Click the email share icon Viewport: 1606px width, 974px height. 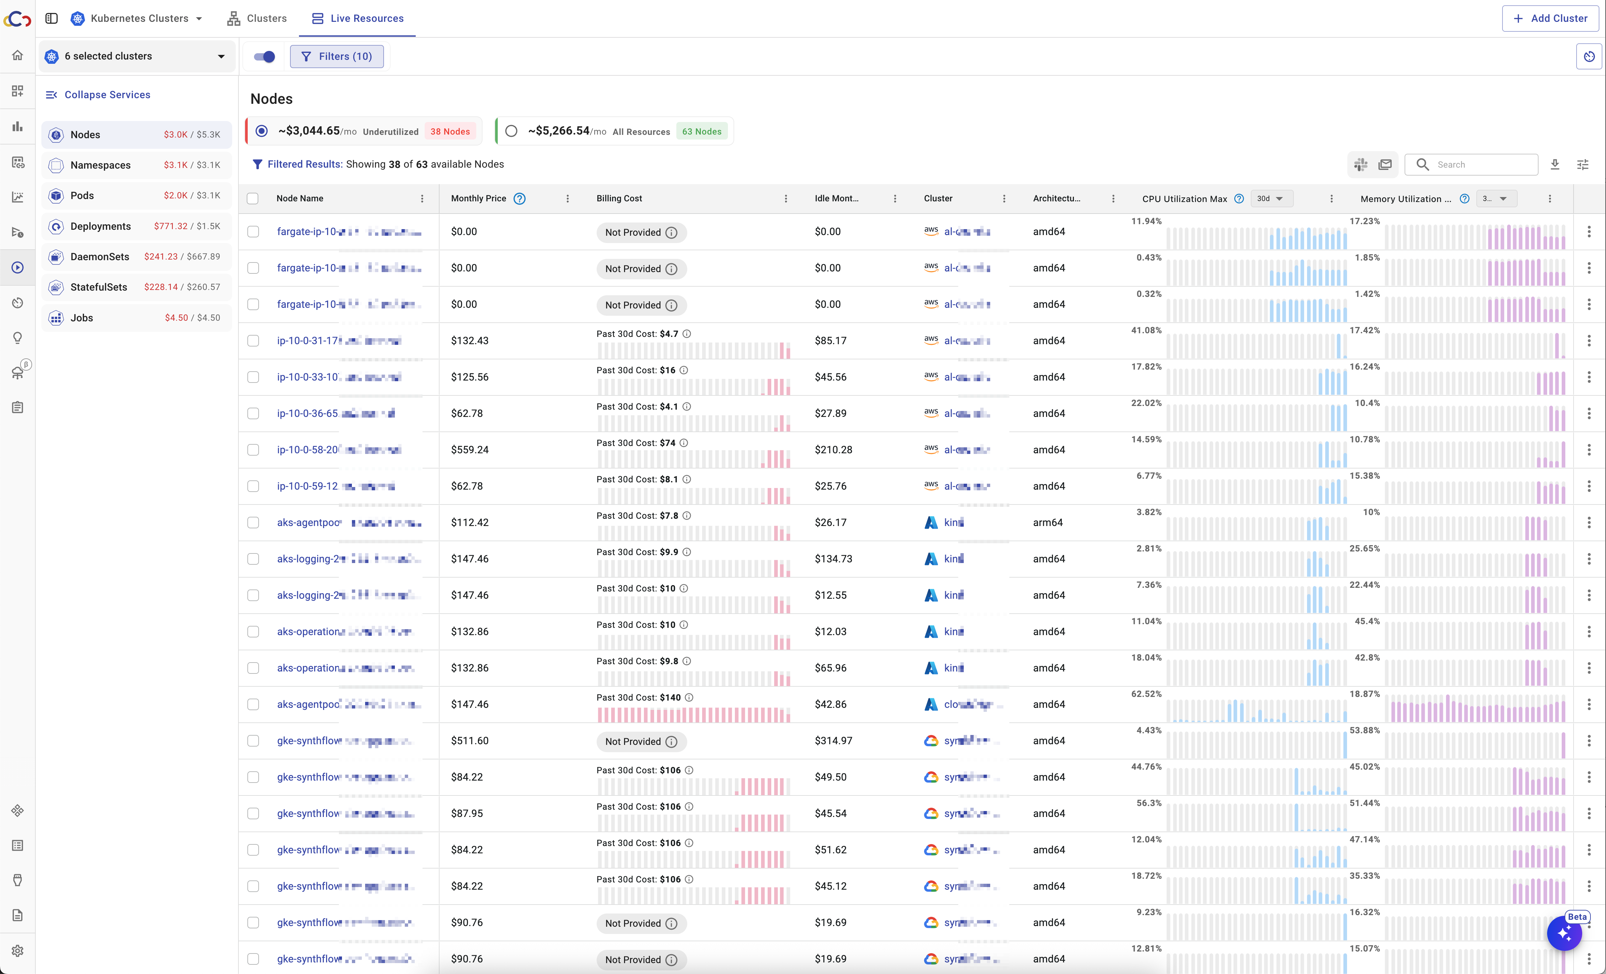click(x=1385, y=165)
